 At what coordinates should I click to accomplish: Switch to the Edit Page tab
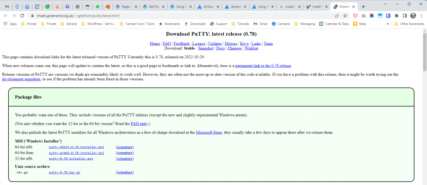(147, 7)
